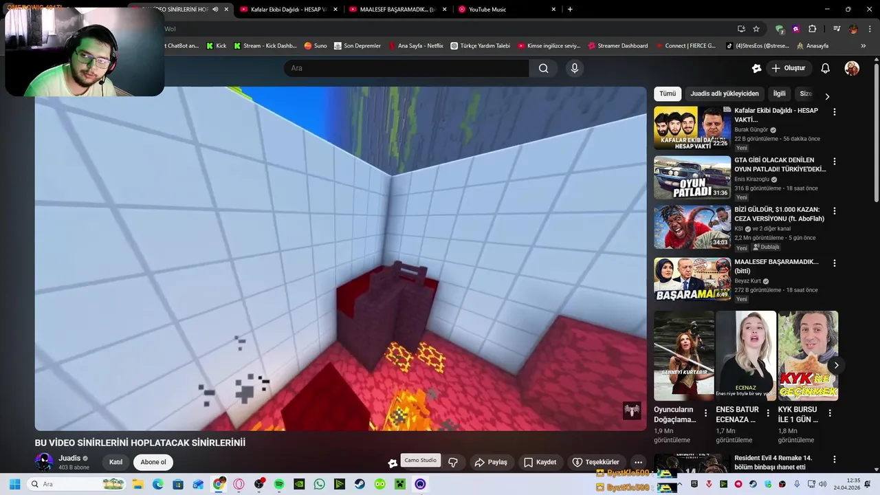Open WhatsApp from the taskbar
Image resolution: width=880 pixels, height=495 pixels.
coord(319,484)
